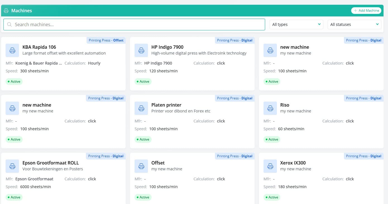Click the search magnifier icon
The height and width of the screenshot is (204, 388).
pyautogui.click(x=9, y=24)
